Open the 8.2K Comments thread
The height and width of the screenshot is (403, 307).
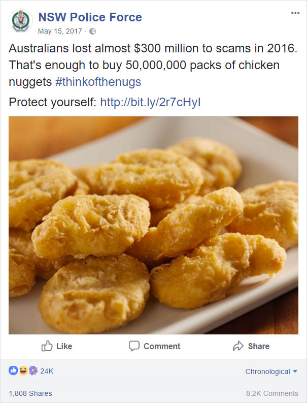[x=272, y=393]
